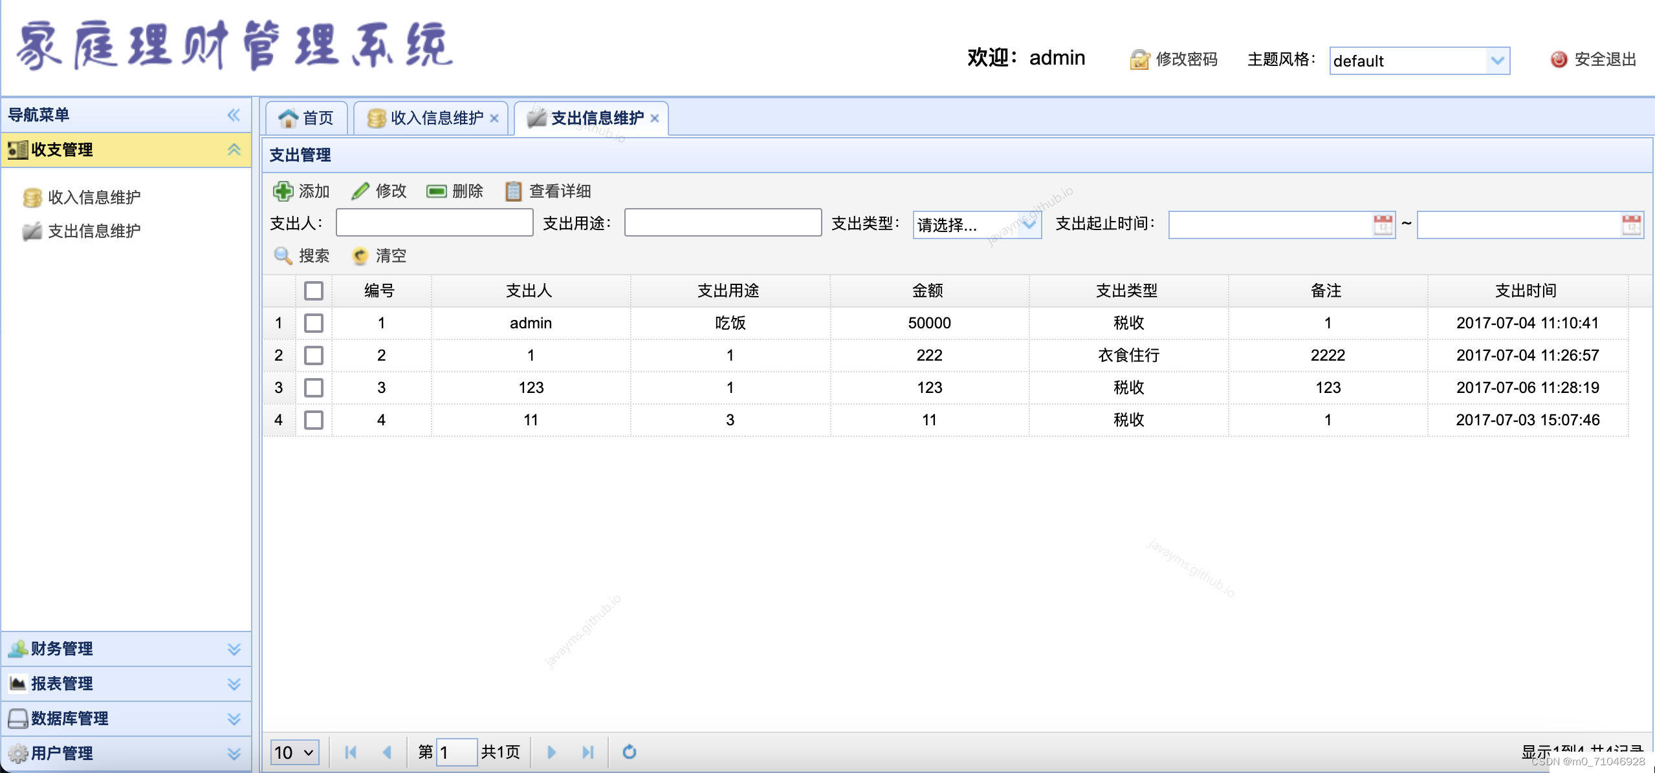
Task: Check the row for admin 吃饭 50000
Action: (x=314, y=323)
